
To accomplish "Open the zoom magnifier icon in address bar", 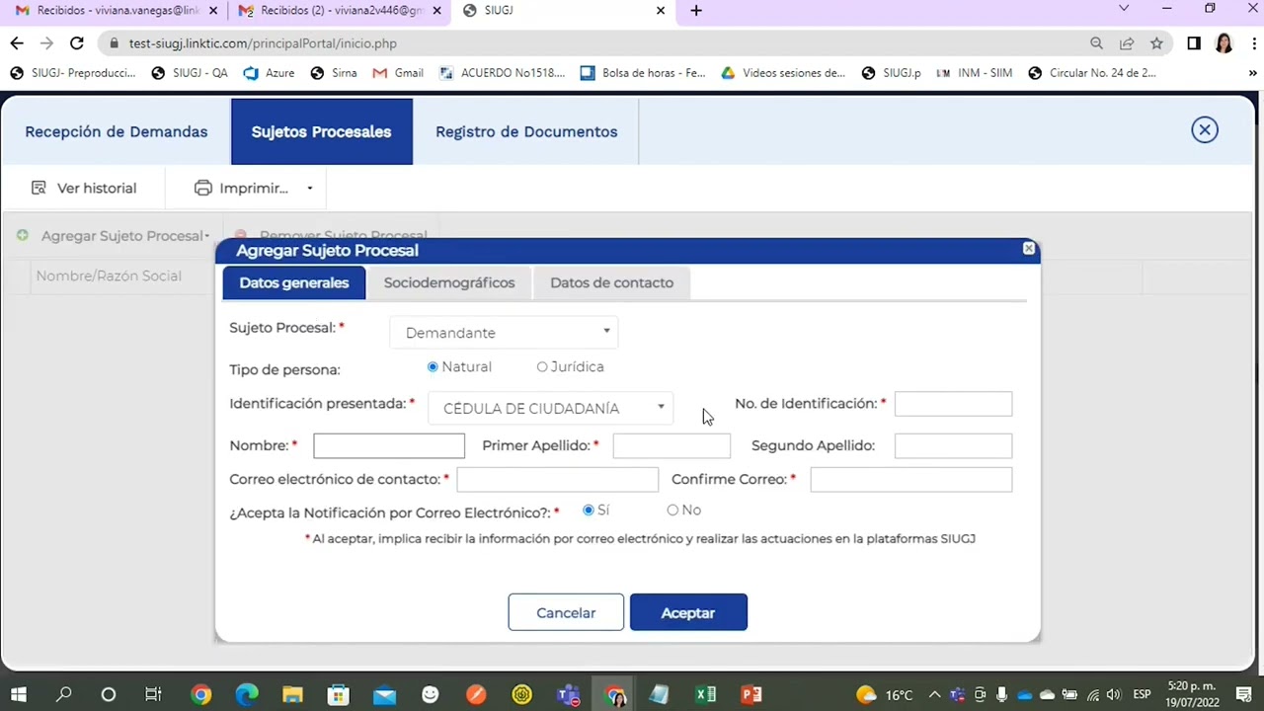I will pyautogui.click(x=1096, y=43).
